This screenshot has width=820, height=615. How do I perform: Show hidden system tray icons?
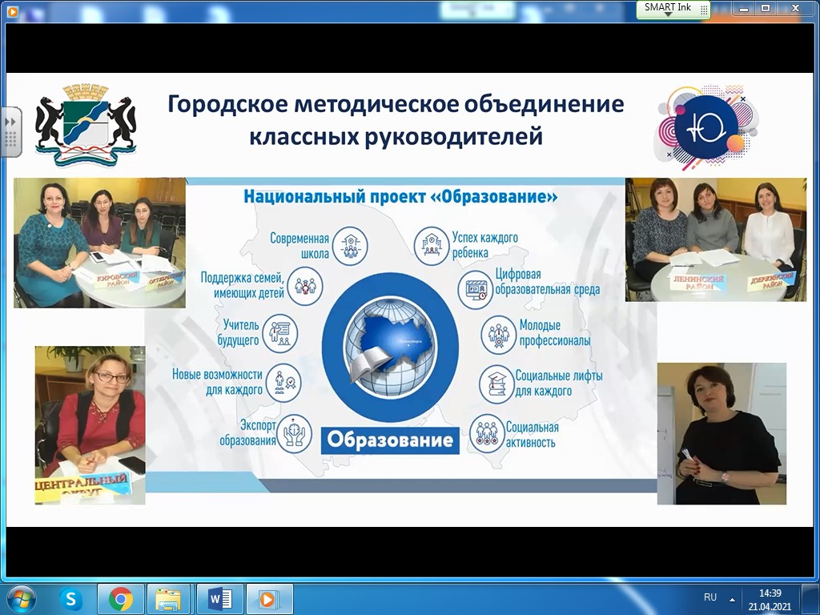[x=732, y=599]
